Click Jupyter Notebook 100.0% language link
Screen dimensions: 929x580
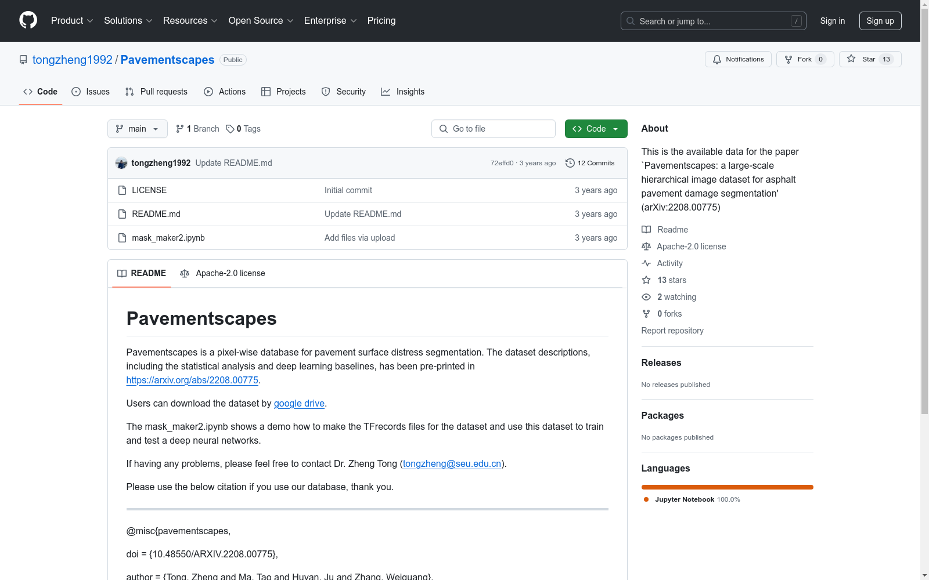692,499
